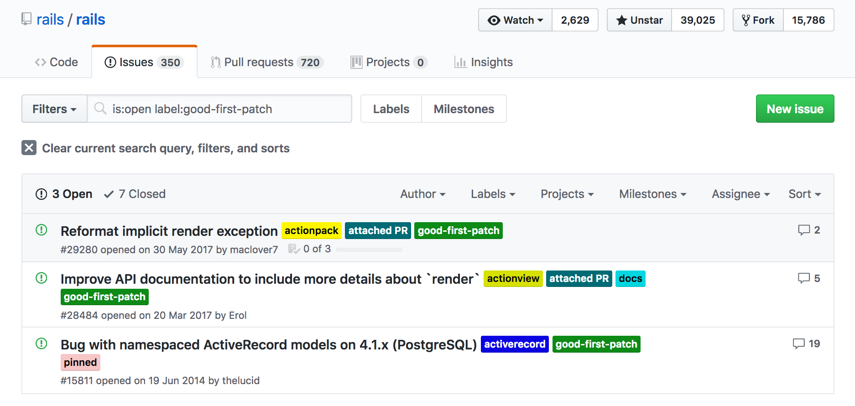Click the actionview label
Viewport: 855px width, 406px height.
513,278
